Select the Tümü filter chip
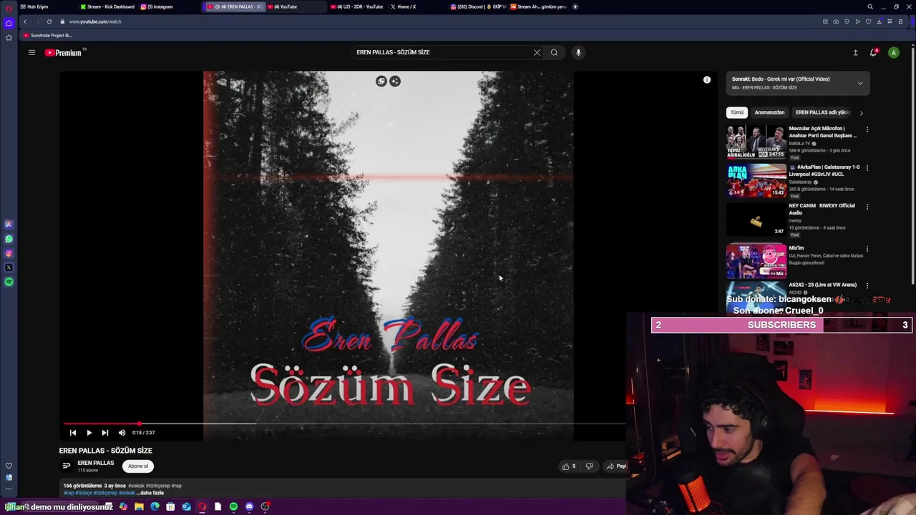Viewport: 916px width, 515px height. pyautogui.click(x=737, y=112)
